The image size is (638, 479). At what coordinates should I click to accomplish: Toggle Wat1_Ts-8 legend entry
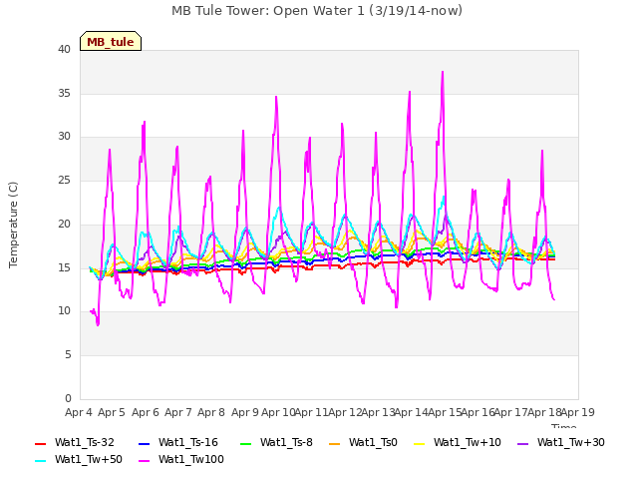276,443
